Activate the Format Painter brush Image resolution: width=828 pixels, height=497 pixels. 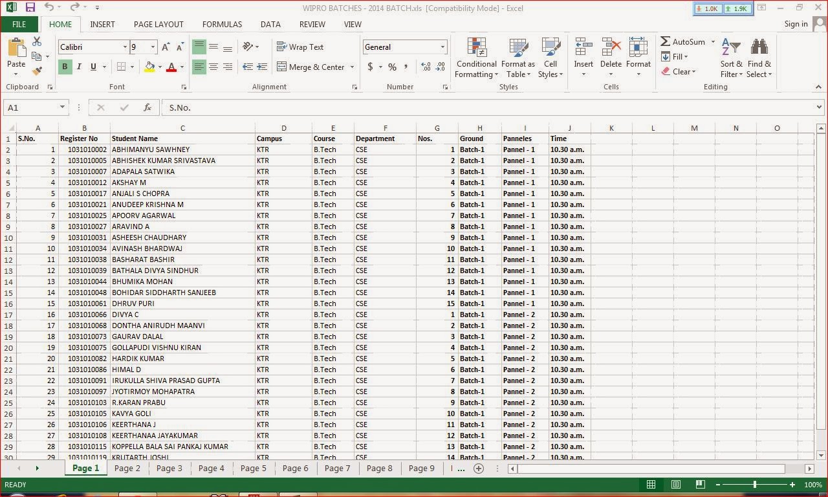(37, 71)
